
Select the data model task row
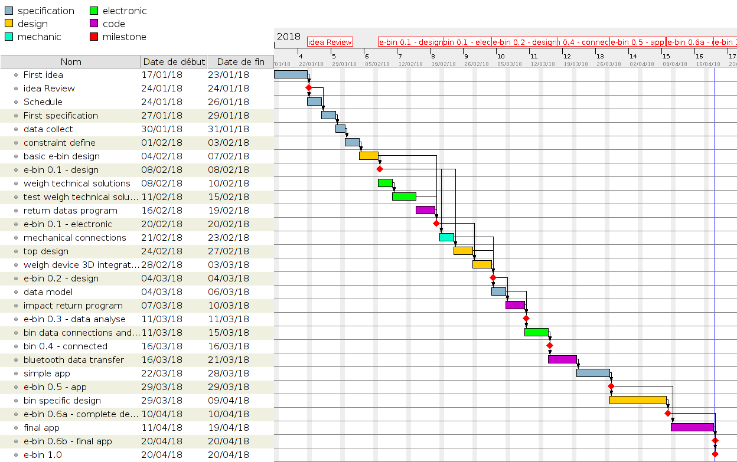tap(137, 292)
